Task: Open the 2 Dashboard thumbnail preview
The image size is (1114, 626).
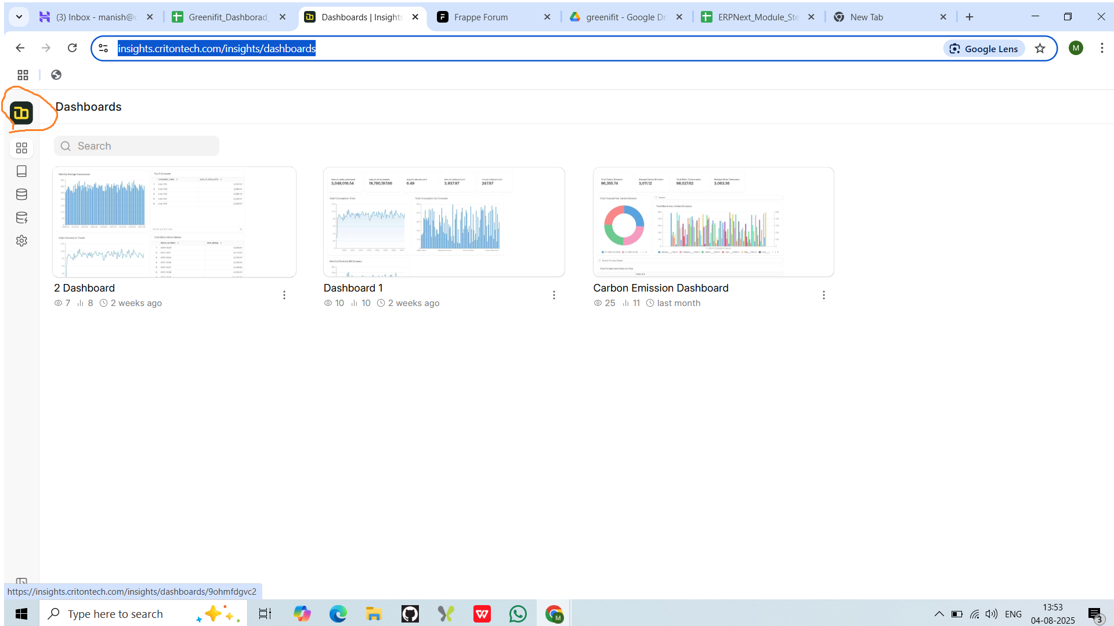Action: [174, 222]
